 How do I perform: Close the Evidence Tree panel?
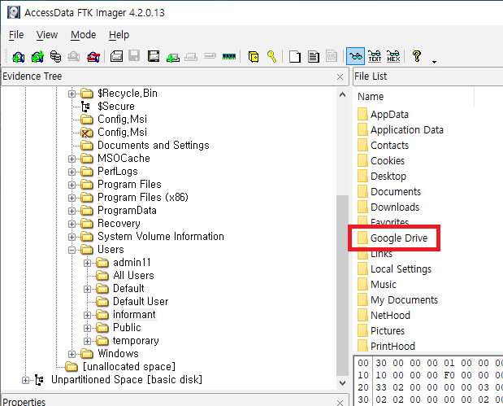[x=340, y=76]
